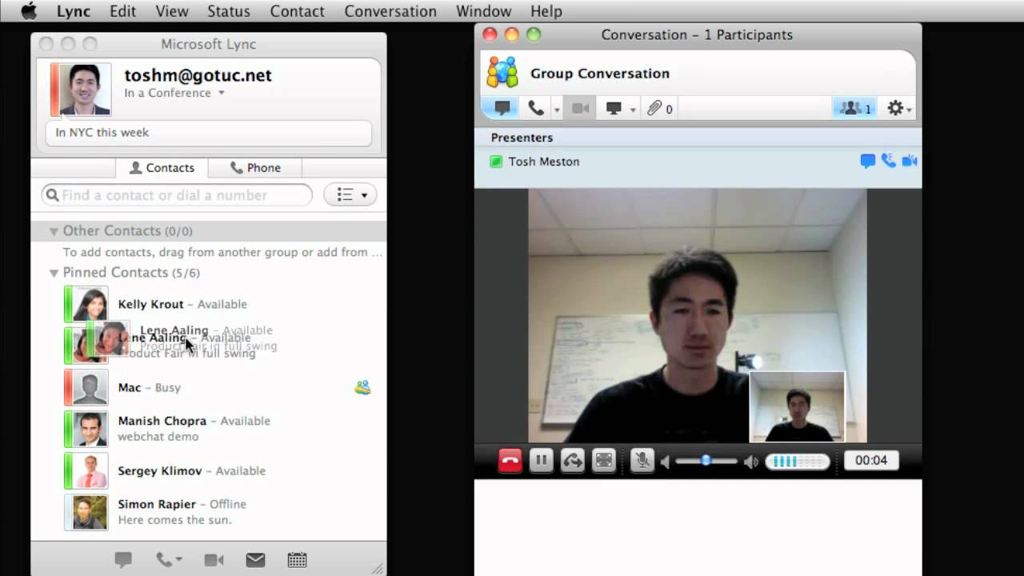Open sharing options dropdown arrow beside monitor
This screenshot has height=576, width=1024.
click(x=633, y=110)
